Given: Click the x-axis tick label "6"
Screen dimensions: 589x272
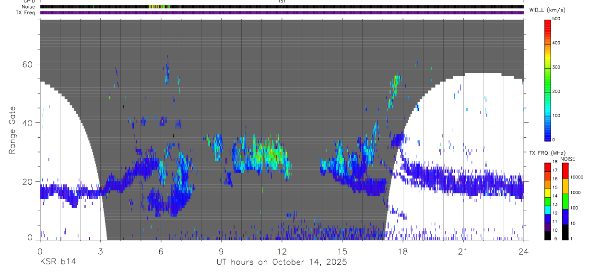Looking at the screenshot, I should tap(161, 251).
